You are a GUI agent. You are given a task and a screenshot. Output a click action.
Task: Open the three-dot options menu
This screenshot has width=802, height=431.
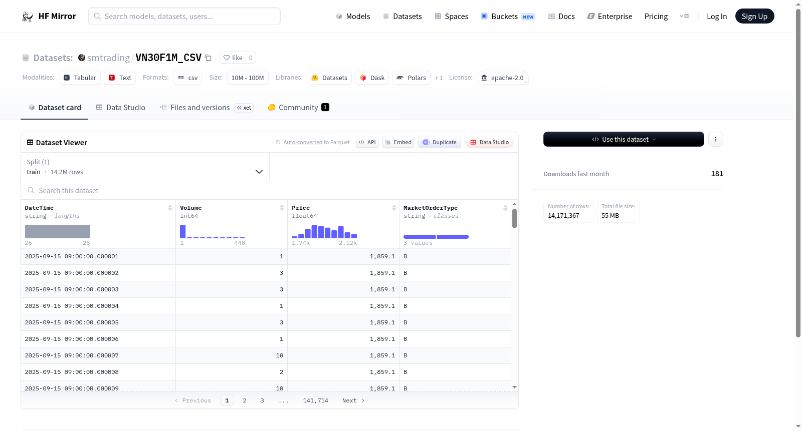pyautogui.click(x=716, y=139)
